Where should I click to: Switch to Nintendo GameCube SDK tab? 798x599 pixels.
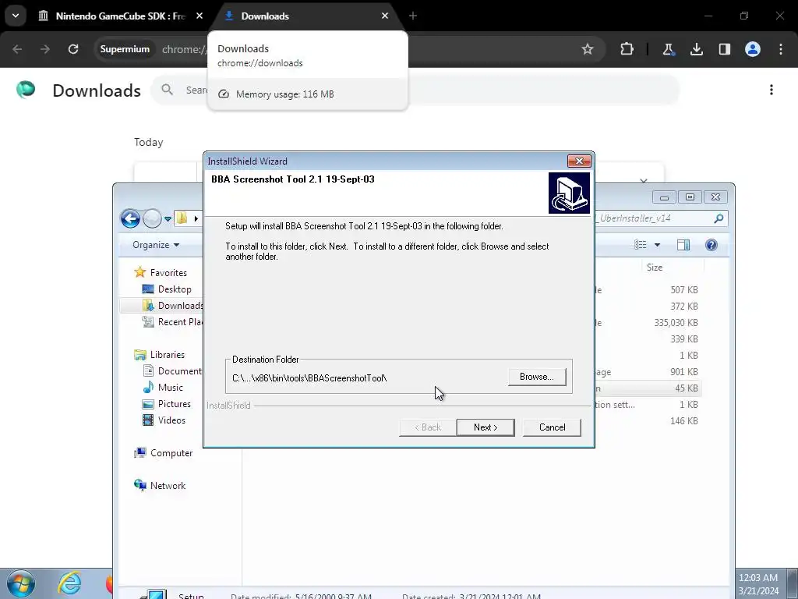coord(120,16)
